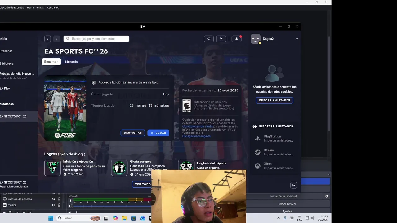Open the Condiciones de venta link
The height and width of the screenshot is (223, 397).
[198, 126]
